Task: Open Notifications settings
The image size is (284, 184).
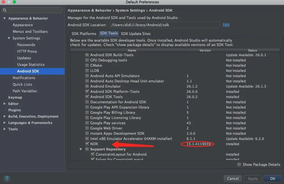Action: coord(24,78)
